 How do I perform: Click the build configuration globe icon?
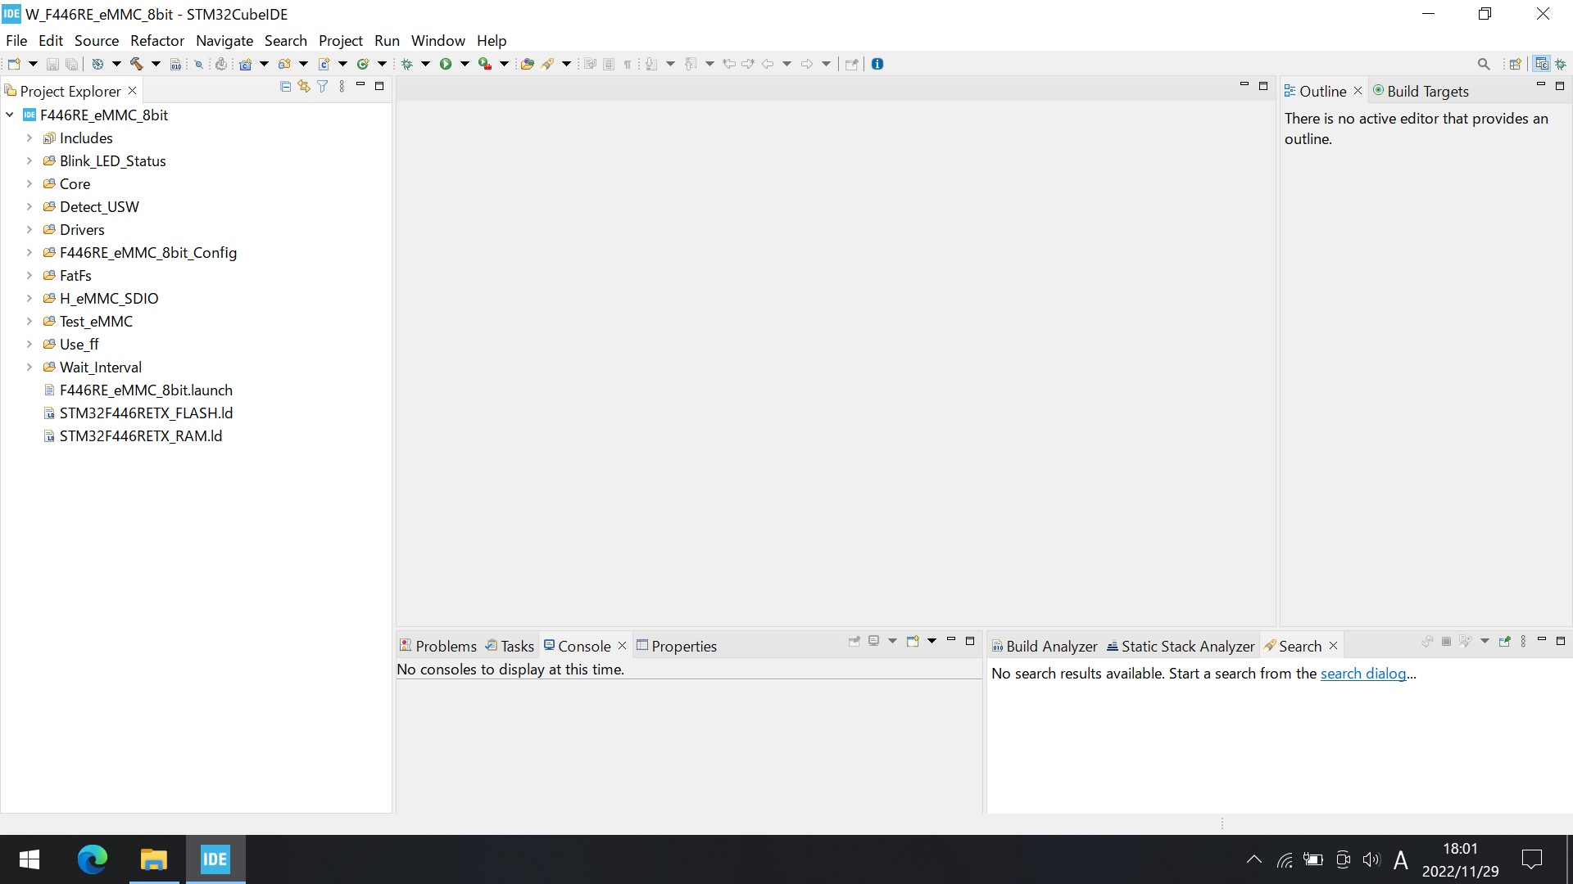97,64
